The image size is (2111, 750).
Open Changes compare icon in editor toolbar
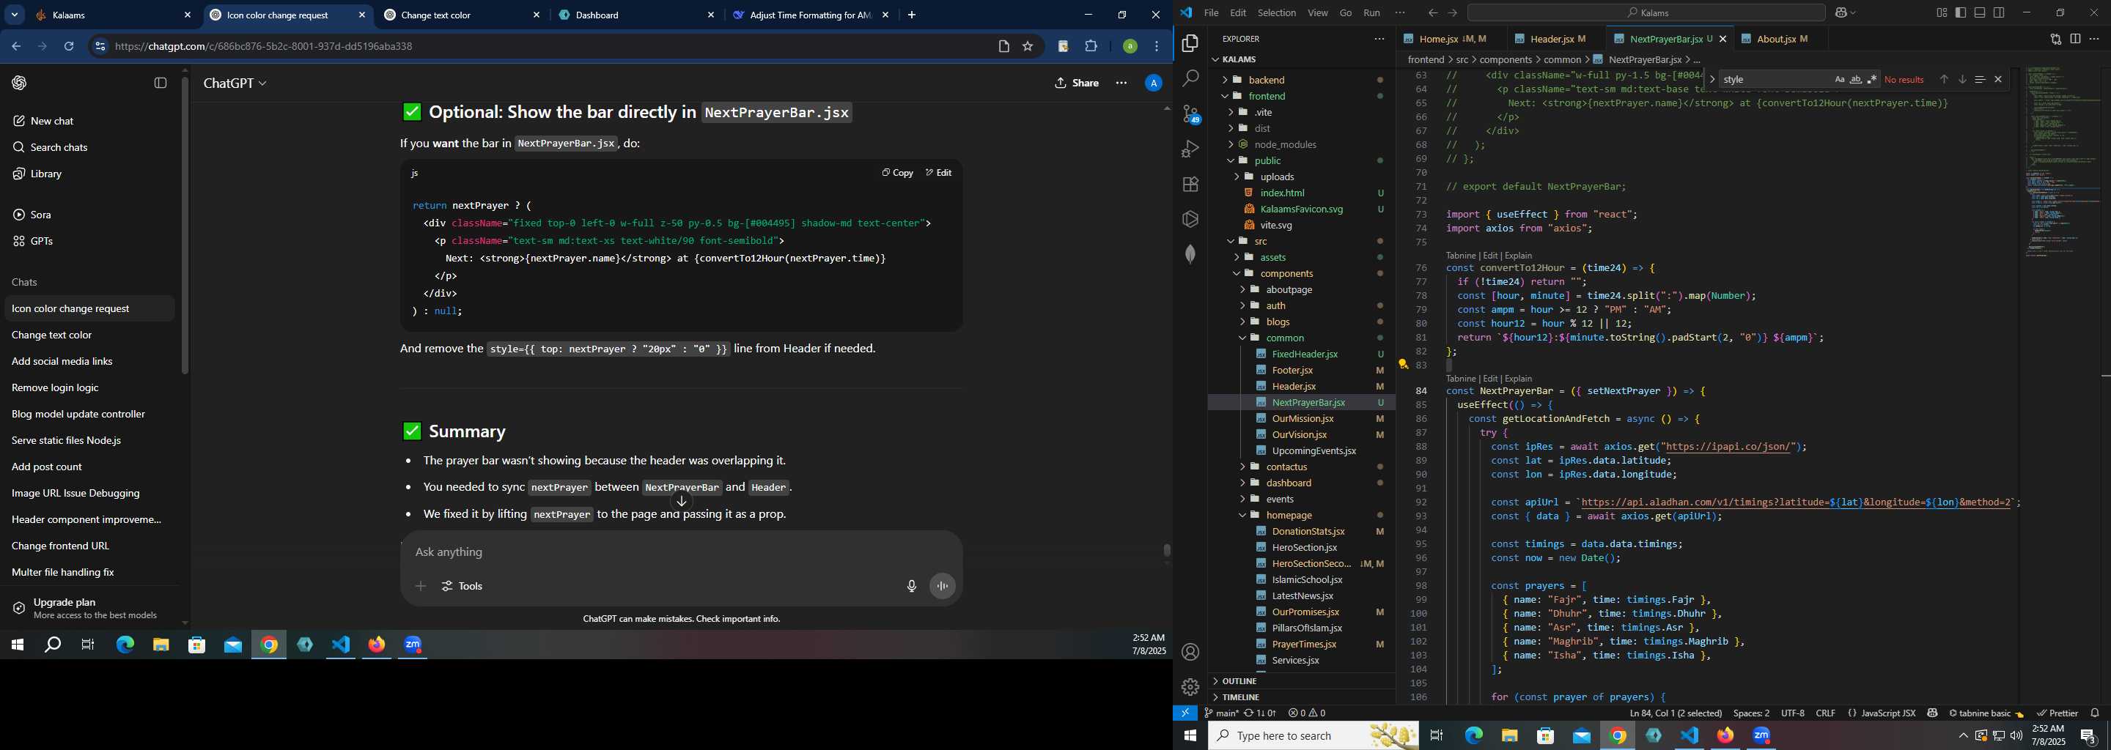(x=2055, y=40)
